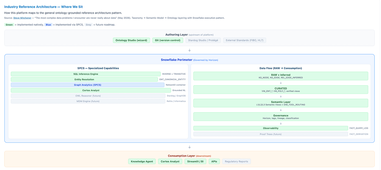The height and width of the screenshot is (170, 381).
Task: Click 'Data Flow (RAW → Consumption)' heading
Action: [281, 68]
